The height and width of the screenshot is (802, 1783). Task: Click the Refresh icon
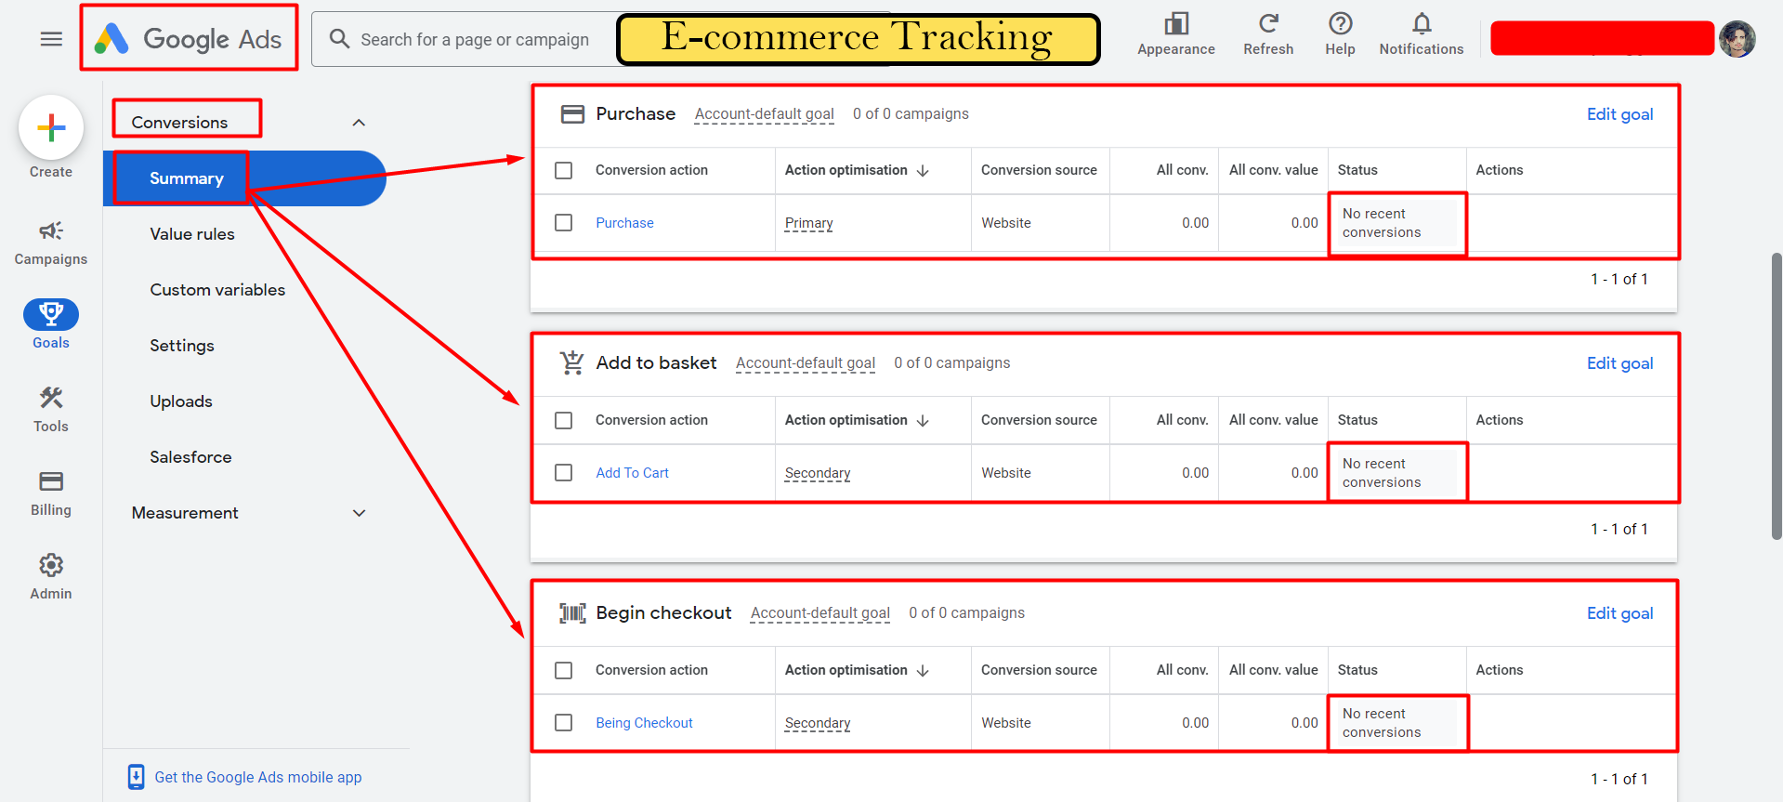click(x=1268, y=24)
